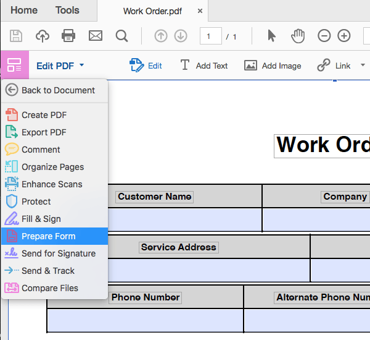Image resolution: width=370 pixels, height=340 pixels.
Task: Click the Protect shield icon
Action: [12, 202]
